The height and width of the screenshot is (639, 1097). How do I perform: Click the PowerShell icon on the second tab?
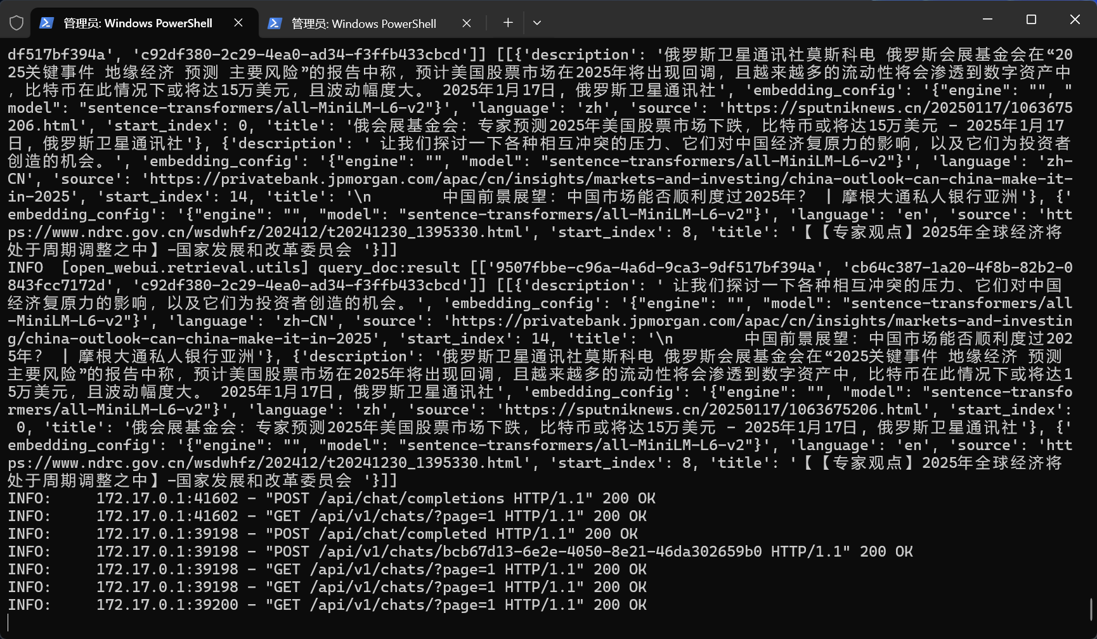[275, 23]
